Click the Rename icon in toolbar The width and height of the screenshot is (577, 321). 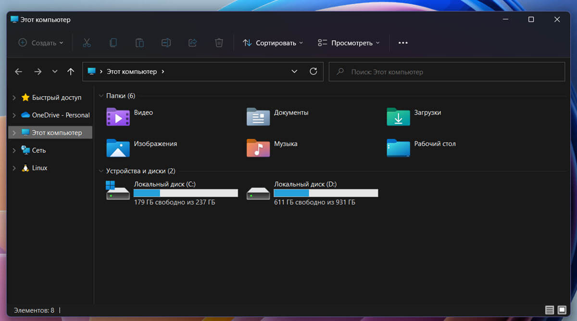[x=166, y=43]
